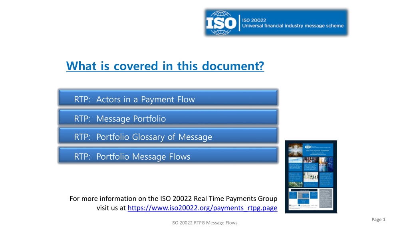Click the Page 1 number label
The image size is (409, 230).
378,220
